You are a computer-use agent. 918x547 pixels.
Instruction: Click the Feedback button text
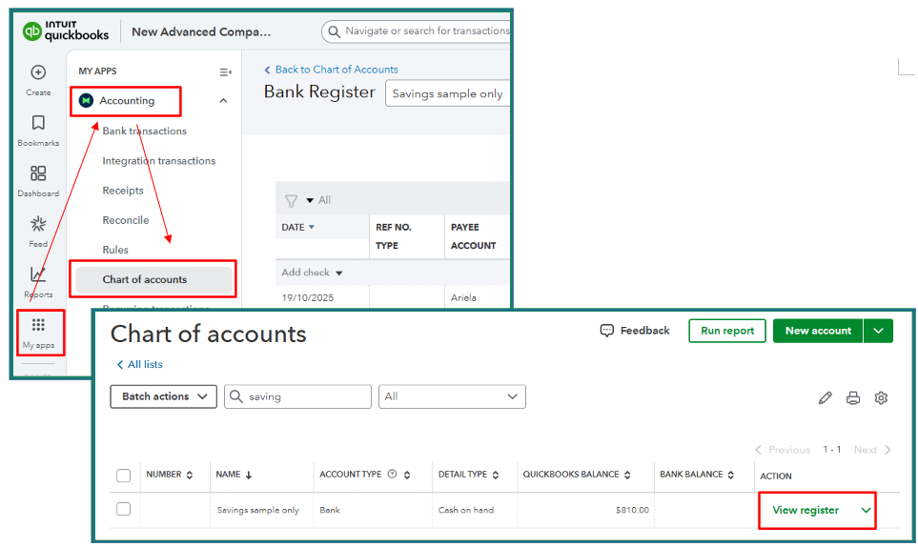tap(645, 331)
